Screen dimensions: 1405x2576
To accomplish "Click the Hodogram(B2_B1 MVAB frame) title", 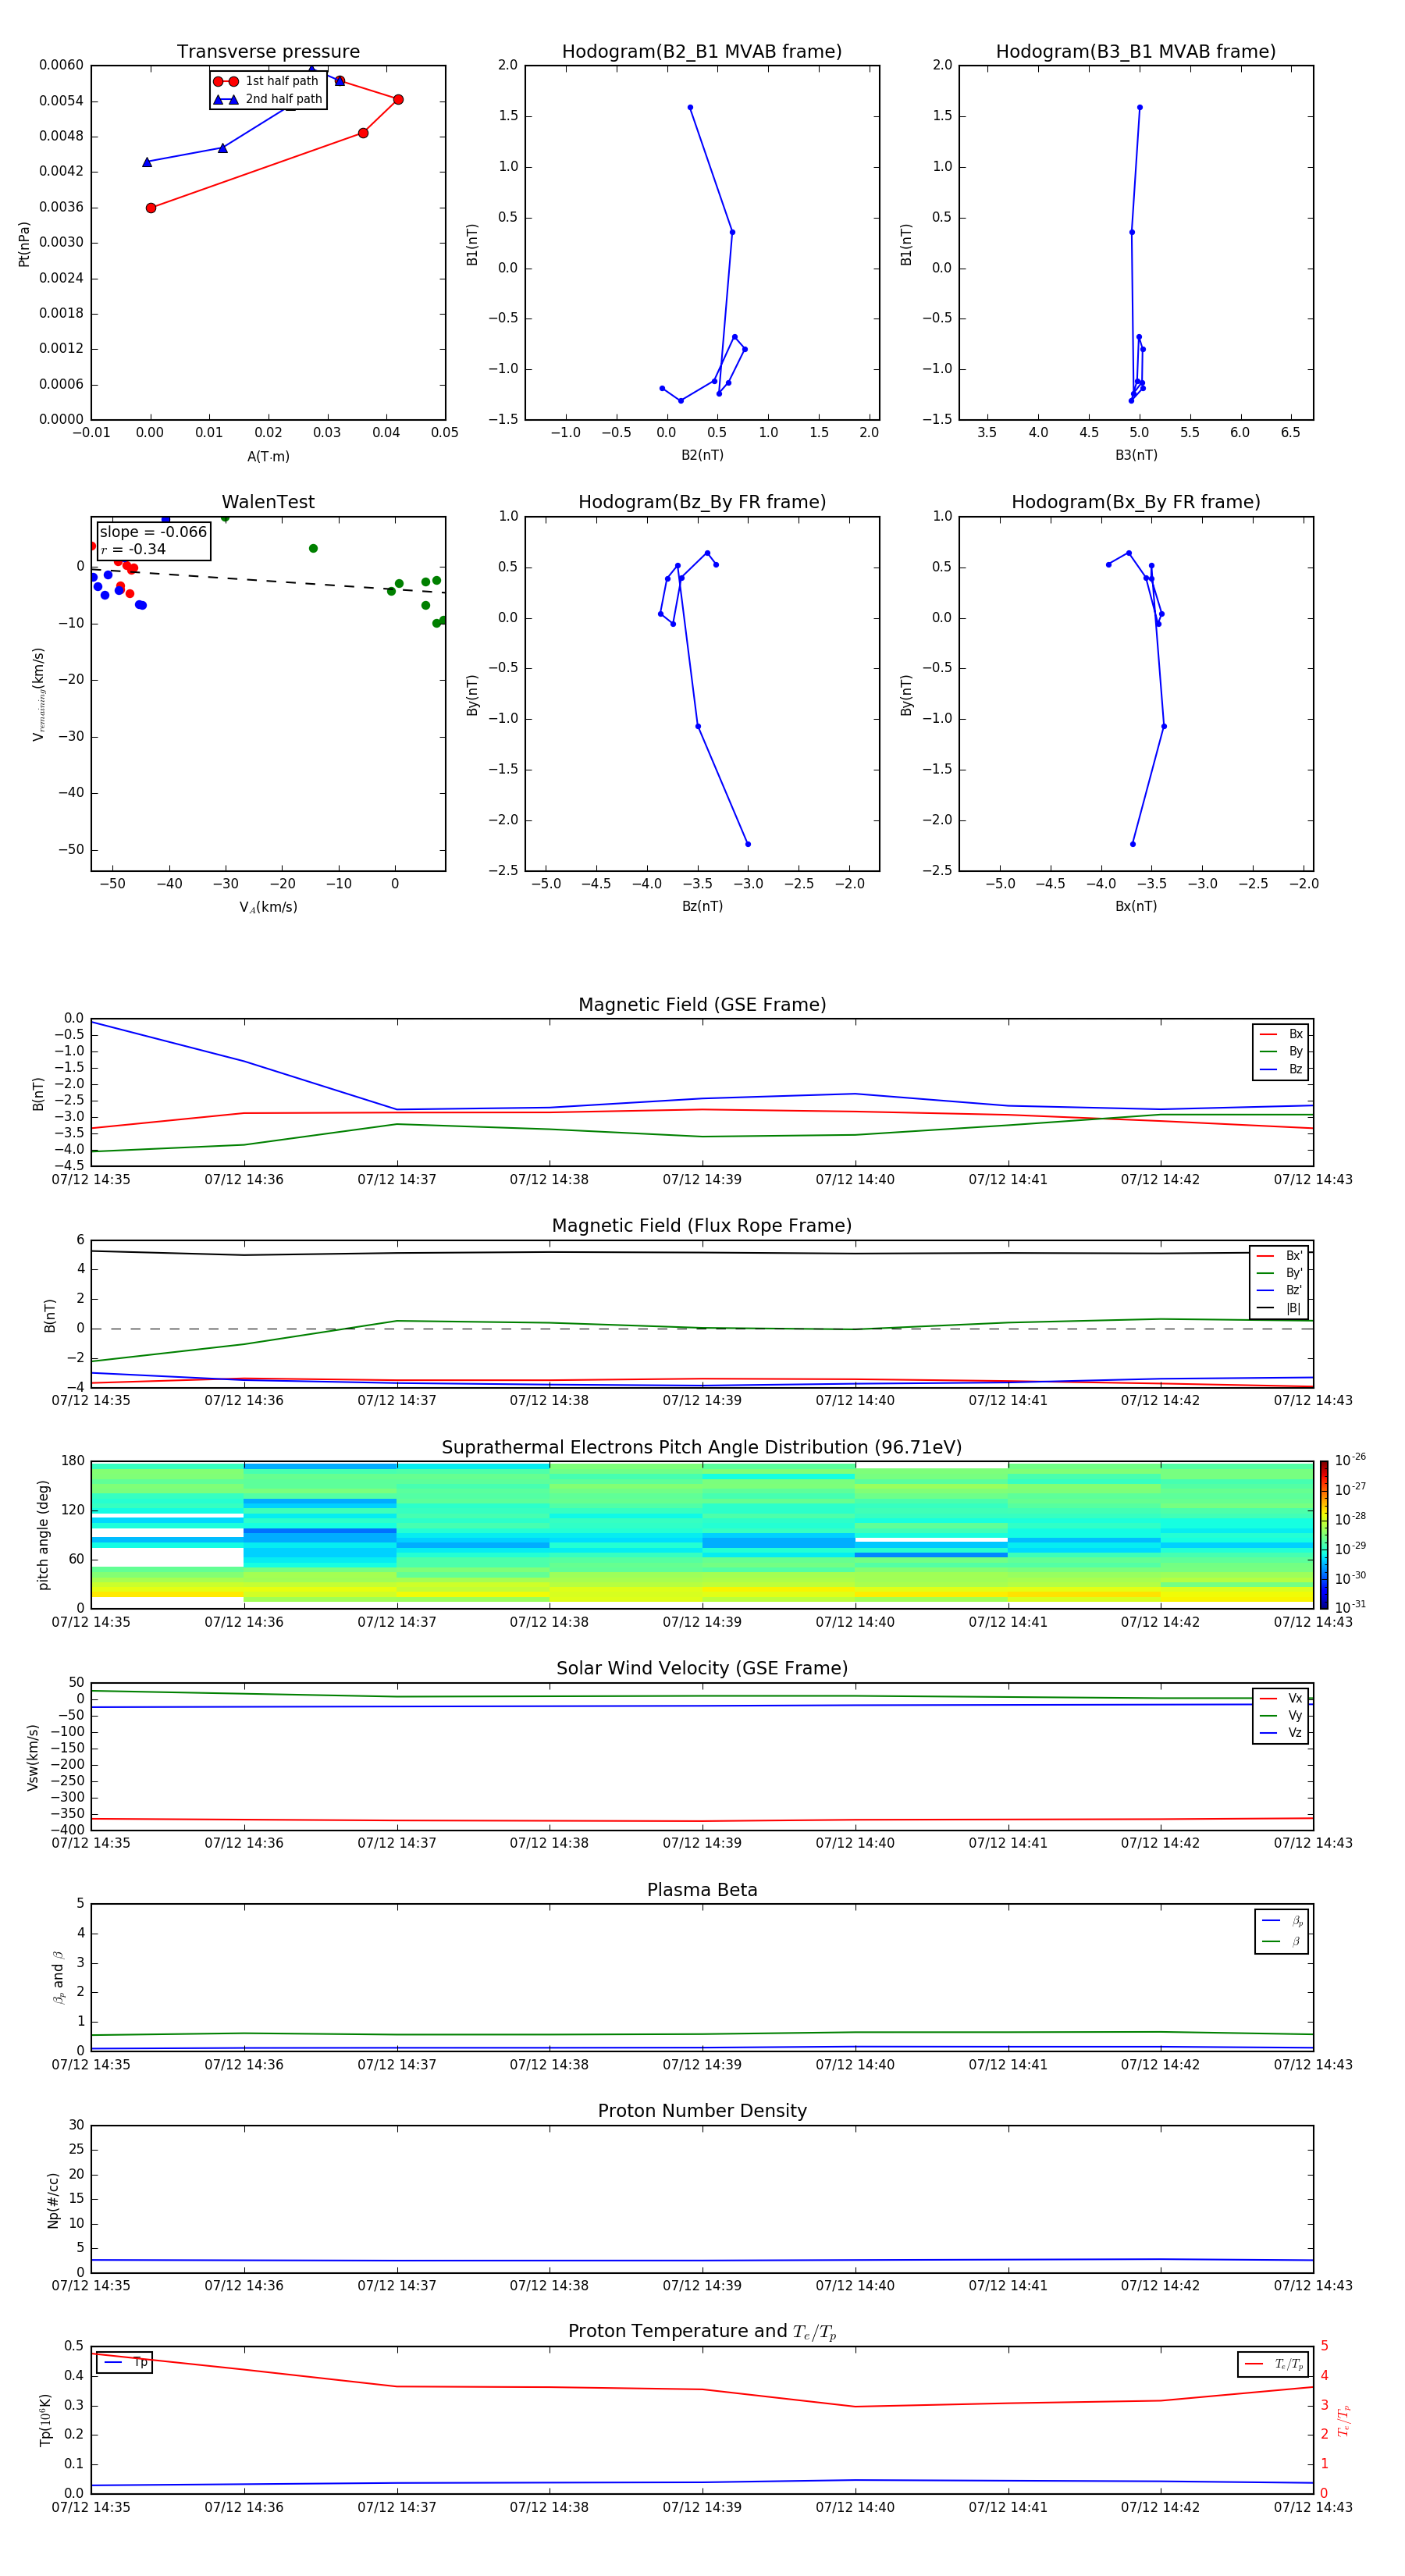I will coord(701,51).
